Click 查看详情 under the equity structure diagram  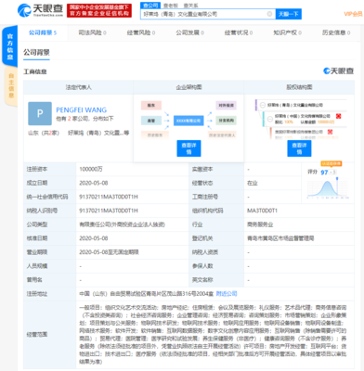coord(299,148)
